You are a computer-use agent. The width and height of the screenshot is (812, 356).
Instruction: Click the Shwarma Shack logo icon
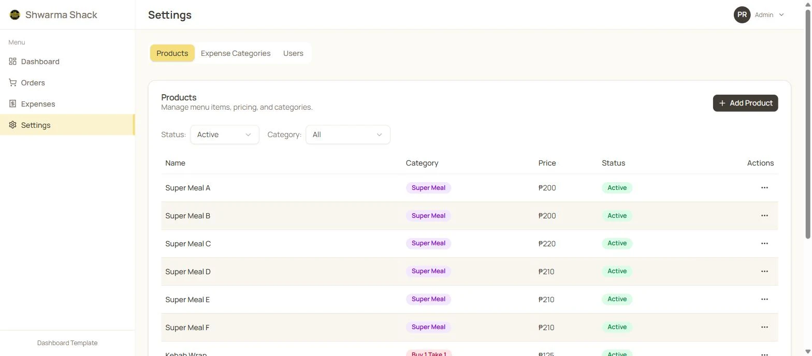pos(15,14)
